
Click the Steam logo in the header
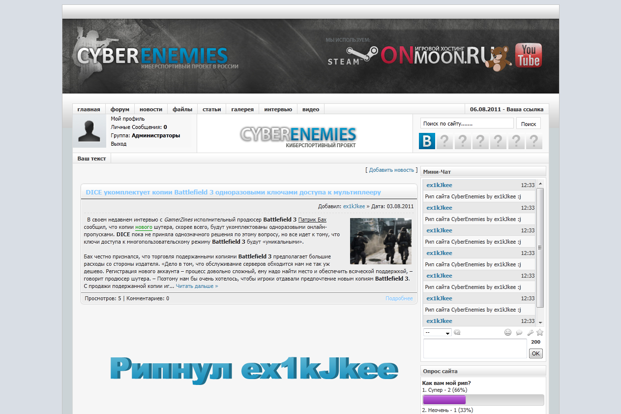[353, 56]
